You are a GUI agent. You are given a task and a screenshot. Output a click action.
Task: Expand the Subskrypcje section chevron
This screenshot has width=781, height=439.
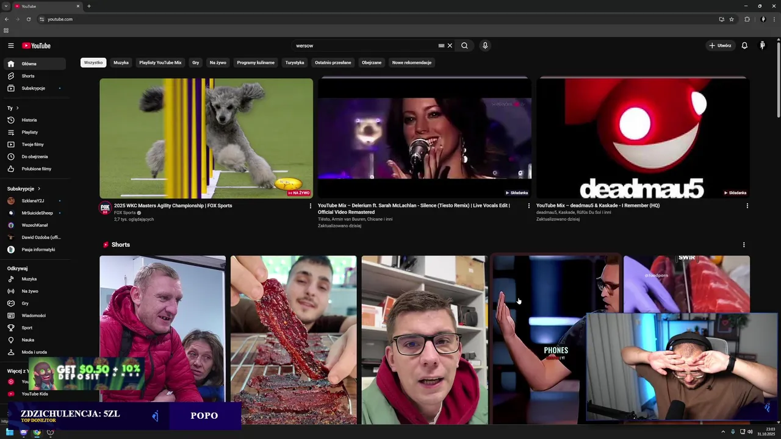[39, 188]
